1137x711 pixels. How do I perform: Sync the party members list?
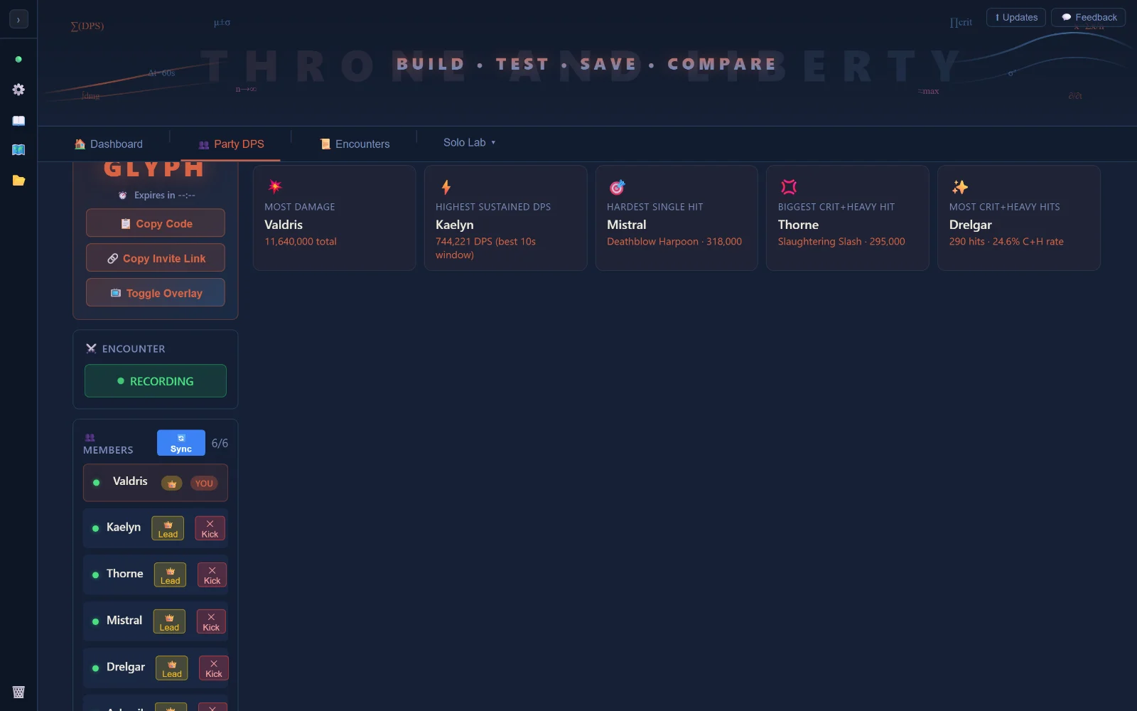181,443
